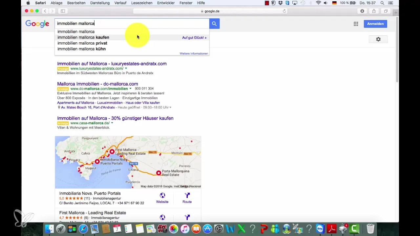
Task: Select suggestion immobilien mallorca privat
Action: click(132, 43)
